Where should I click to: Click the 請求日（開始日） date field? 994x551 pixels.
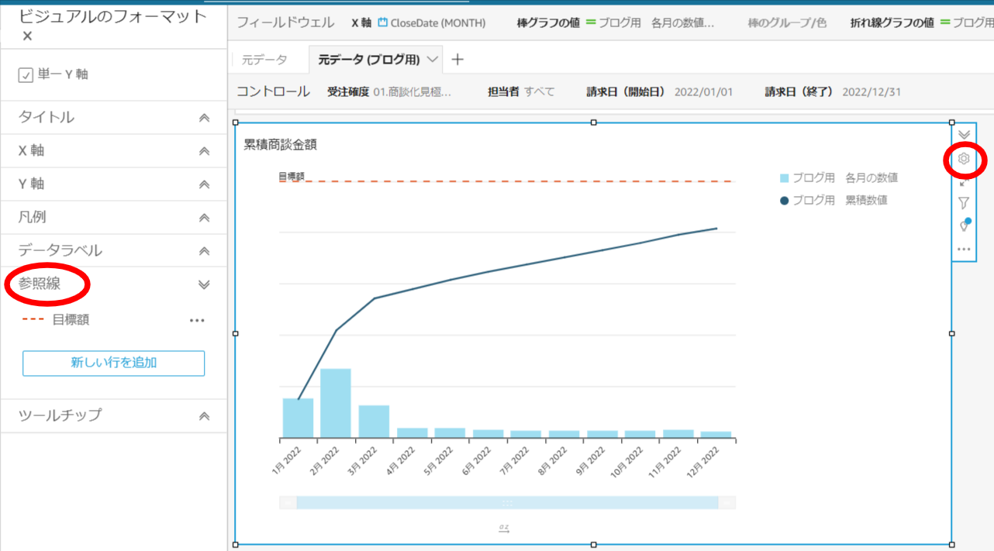702,92
